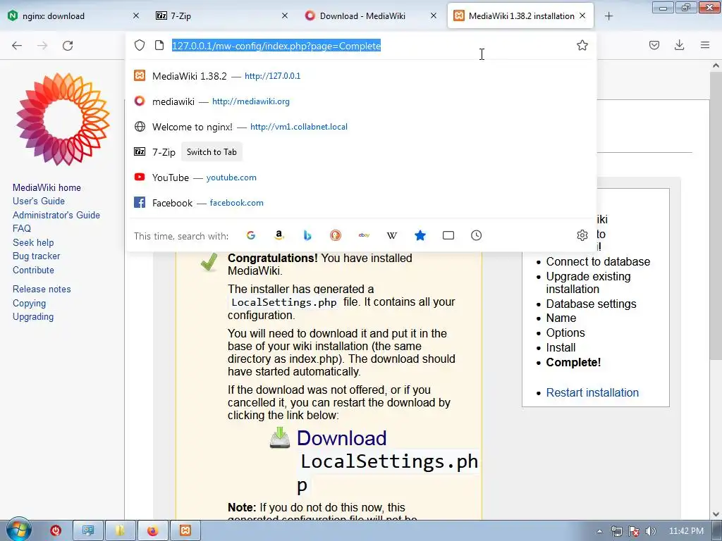Open Firefox from the taskbar

[x=152, y=531]
